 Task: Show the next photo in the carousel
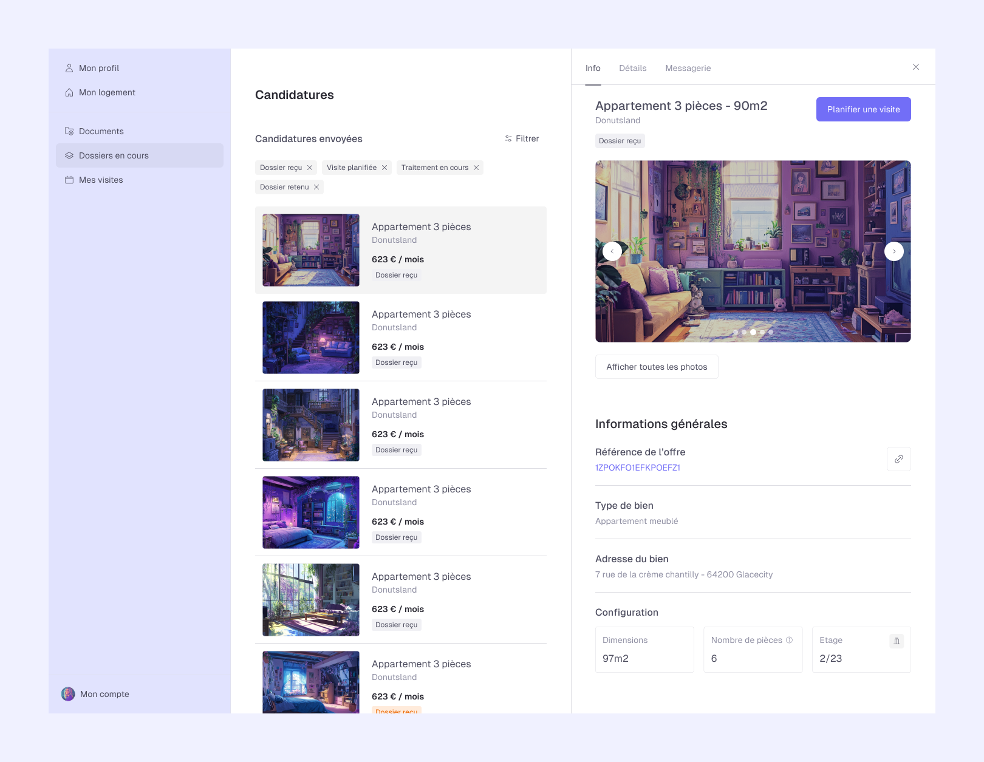coord(893,251)
